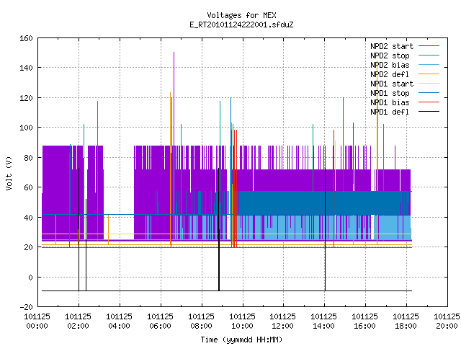The height and width of the screenshot is (346, 461).
Task: Click the filename subtitle E_RT20101124222001.sfduZ
Action: point(242,25)
